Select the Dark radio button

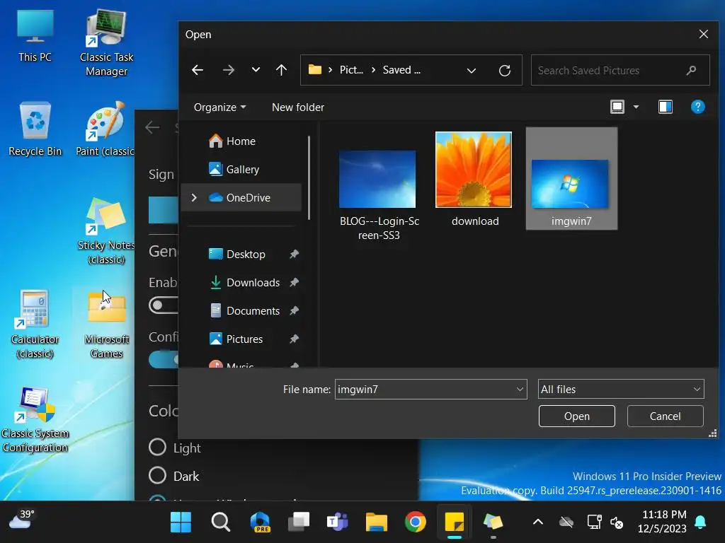157,475
